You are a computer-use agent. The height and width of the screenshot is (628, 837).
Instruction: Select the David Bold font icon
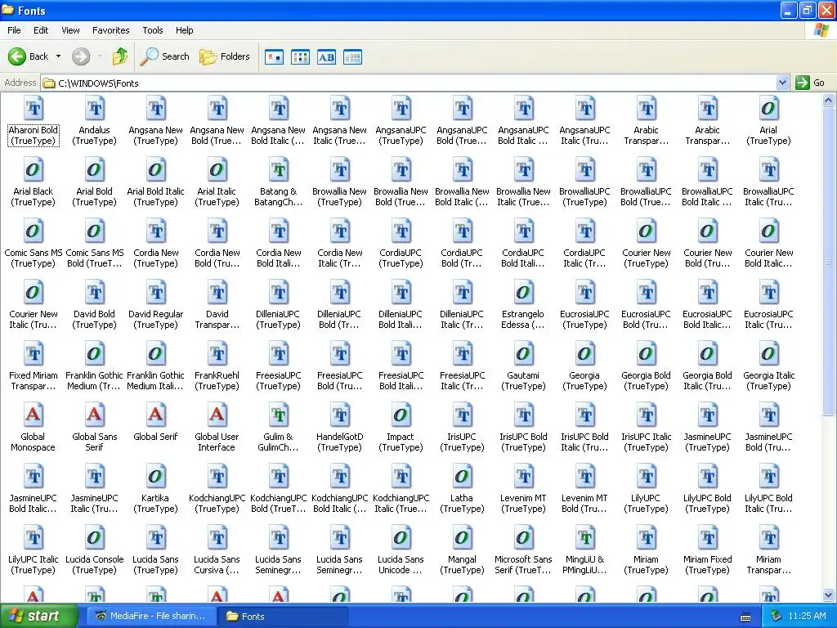[95, 294]
